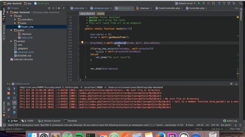Stop the running server with red square
Image resolution: width=245 pixels, height=137 pixels.
tap(8, 93)
